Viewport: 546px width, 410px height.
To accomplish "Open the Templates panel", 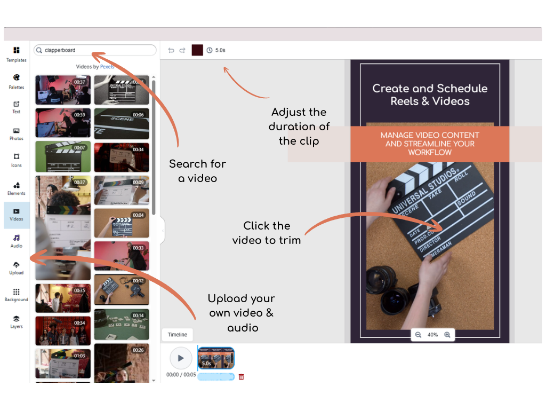I will point(17,54).
